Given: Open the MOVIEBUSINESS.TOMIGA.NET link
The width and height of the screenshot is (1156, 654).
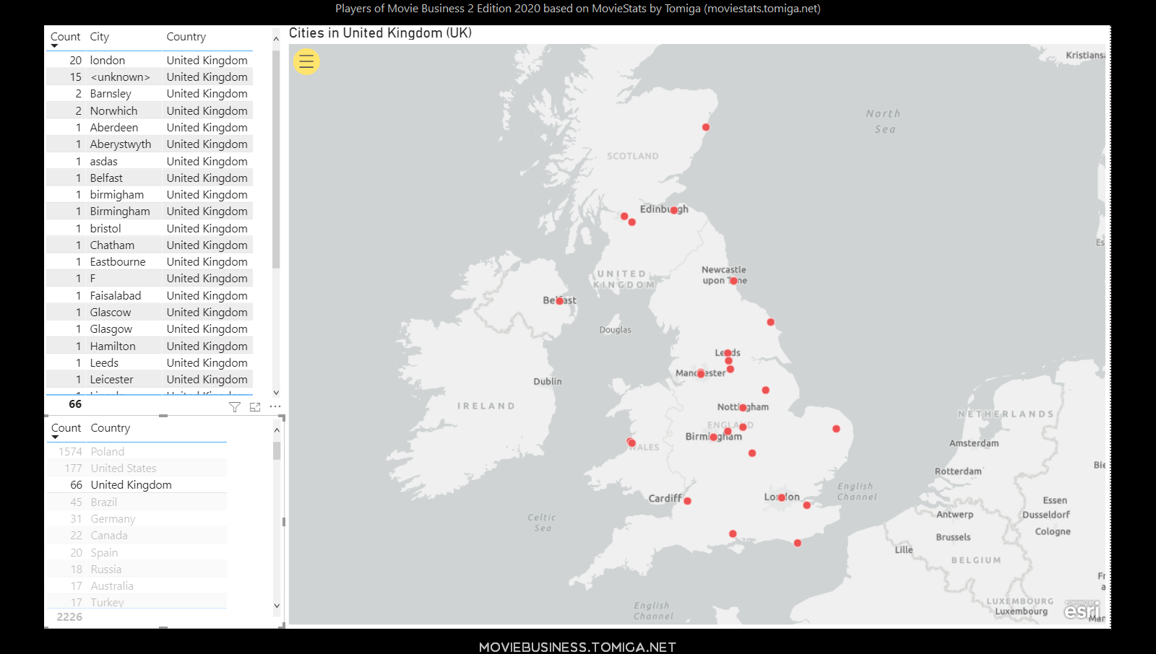Looking at the screenshot, I should coord(577,647).
